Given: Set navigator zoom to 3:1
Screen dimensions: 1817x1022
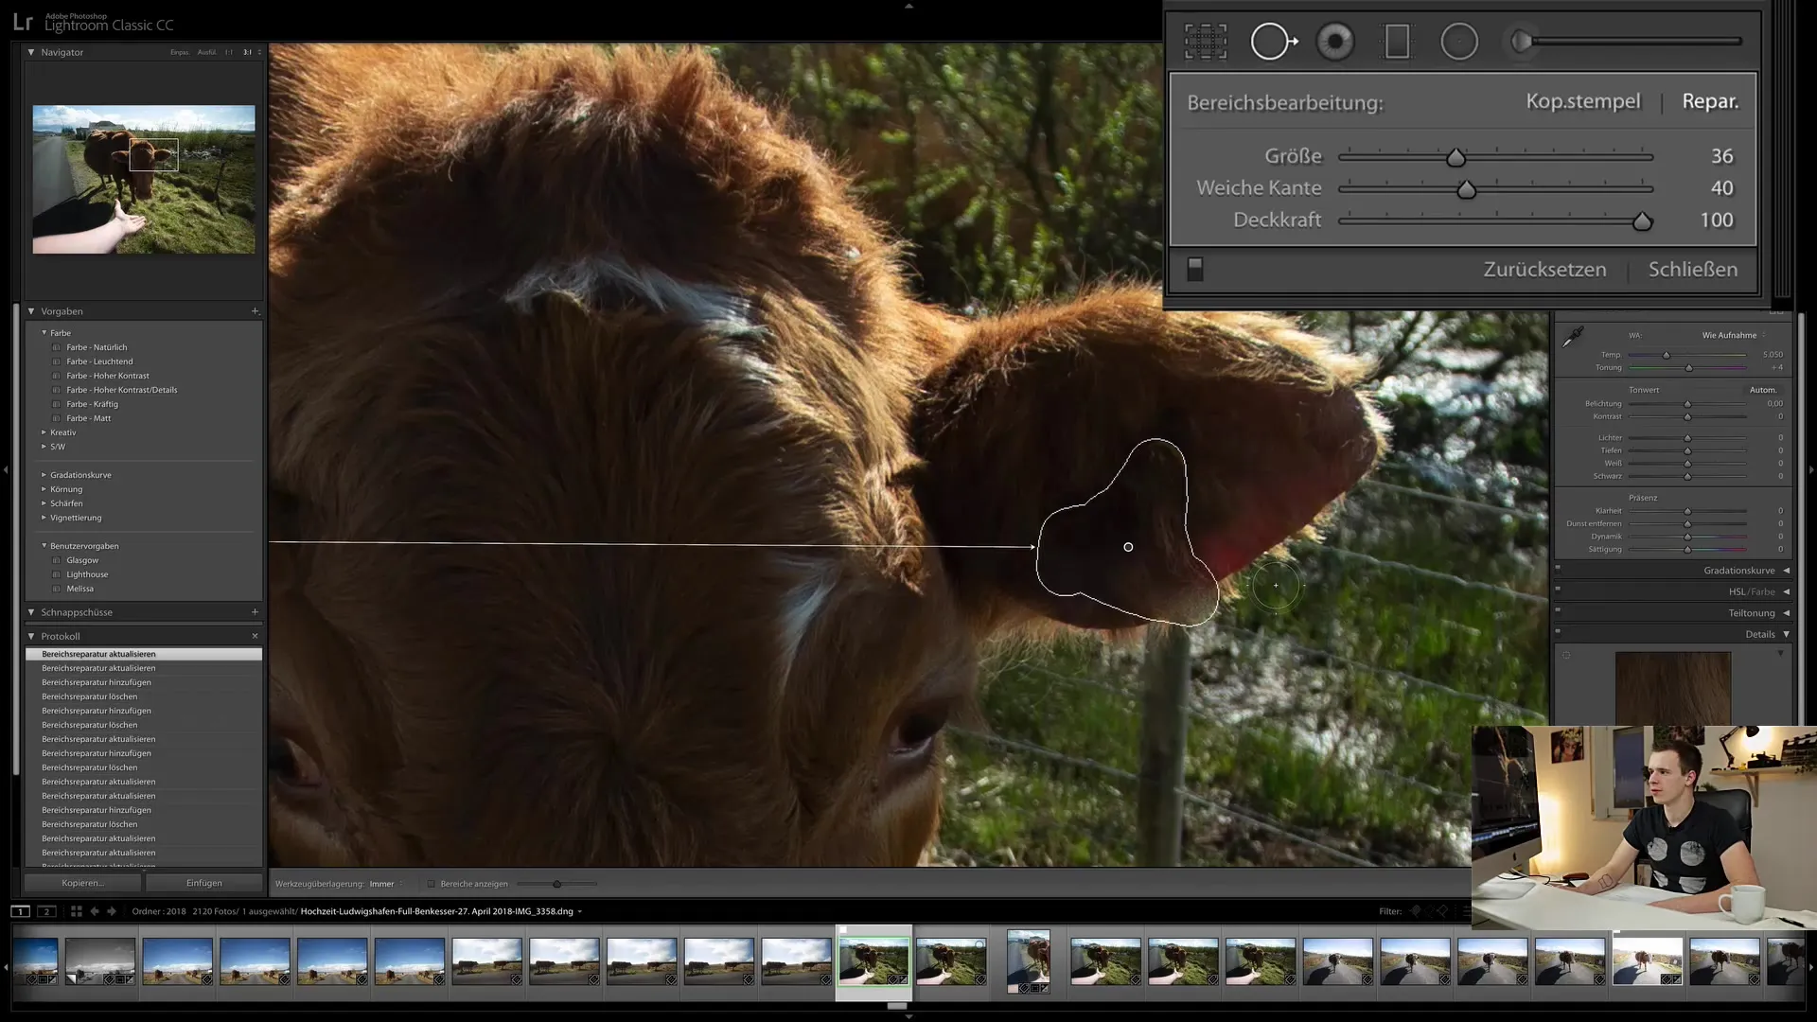Looking at the screenshot, I should pyautogui.click(x=247, y=52).
